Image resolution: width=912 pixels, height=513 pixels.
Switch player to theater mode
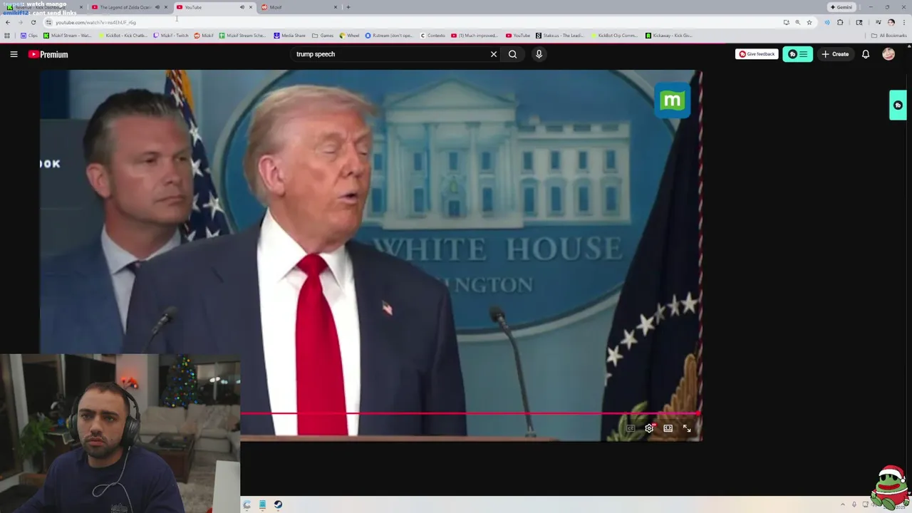pos(668,428)
